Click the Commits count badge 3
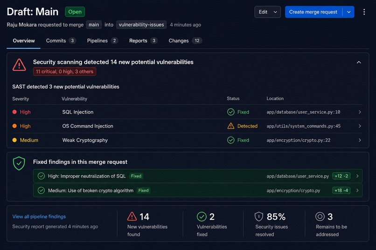This screenshot has height=250, width=376. point(72,41)
